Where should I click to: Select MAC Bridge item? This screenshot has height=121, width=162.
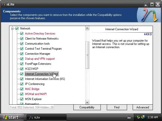pyautogui.click(x=32, y=89)
